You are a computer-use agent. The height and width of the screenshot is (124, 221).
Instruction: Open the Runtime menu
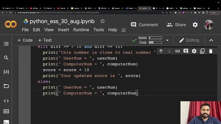[x=81, y=30]
